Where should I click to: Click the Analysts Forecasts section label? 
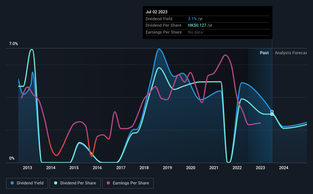[x=291, y=53]
